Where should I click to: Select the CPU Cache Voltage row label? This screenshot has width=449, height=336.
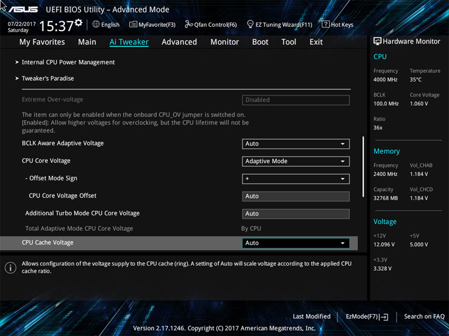pyautogui.click(x=47, y=243)
